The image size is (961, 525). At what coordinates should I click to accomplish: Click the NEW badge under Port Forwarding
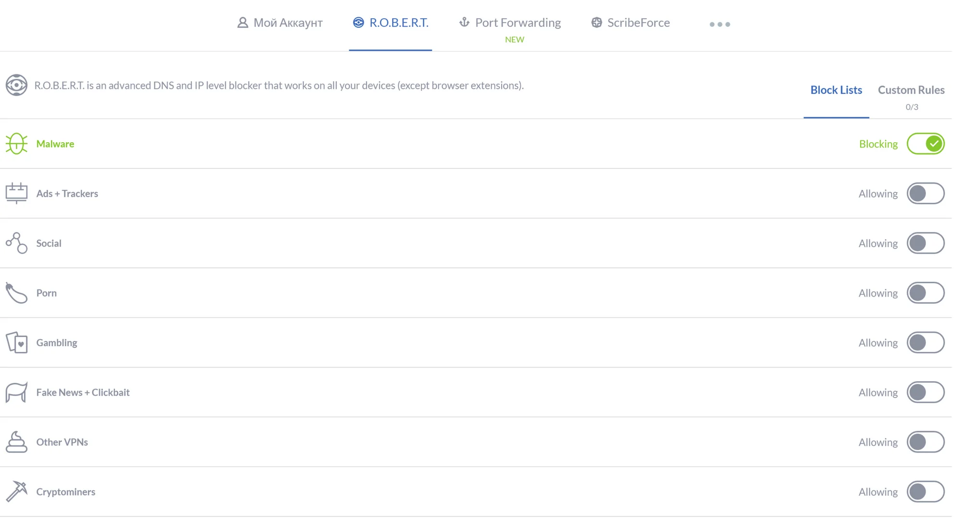point(514,39)
